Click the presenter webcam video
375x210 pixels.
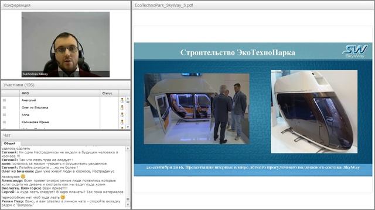pos(66,44)
